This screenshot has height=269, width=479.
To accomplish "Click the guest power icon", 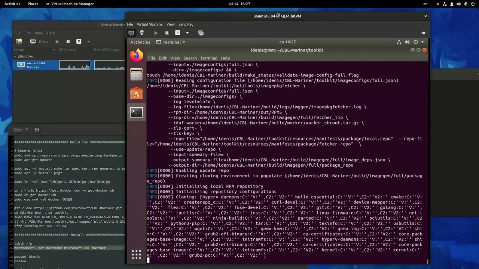I will 415,42.
